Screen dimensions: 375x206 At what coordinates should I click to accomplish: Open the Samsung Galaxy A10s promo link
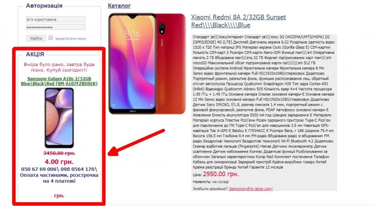[x=59, y=81]
